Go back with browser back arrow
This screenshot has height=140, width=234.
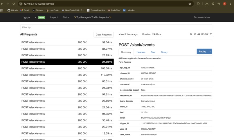pyautogui.click(x=2, y=4)
